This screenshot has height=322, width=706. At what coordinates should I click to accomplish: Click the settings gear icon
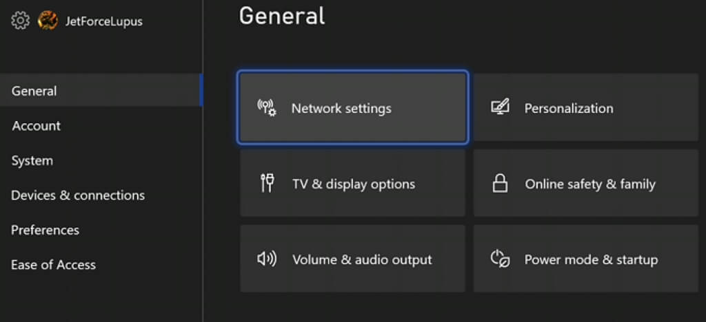click(20, 21)
